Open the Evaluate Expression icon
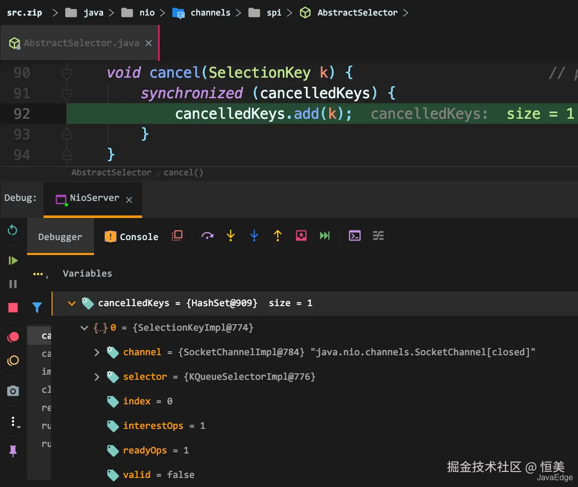The width and height of the screenshot is (578, 487). click(x=355, y=236)
